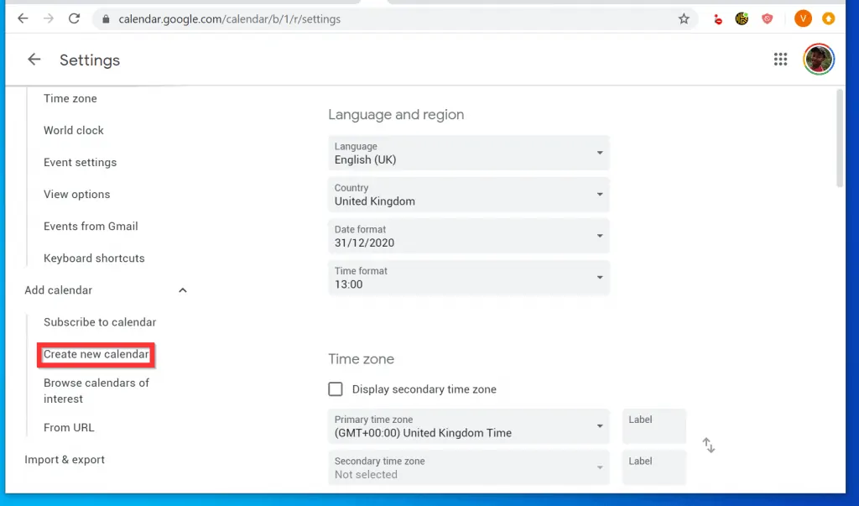This screenshot has height=506, width=859.
Task: Reload the page using the browser refresh icon
Action: tap(74, 18)
